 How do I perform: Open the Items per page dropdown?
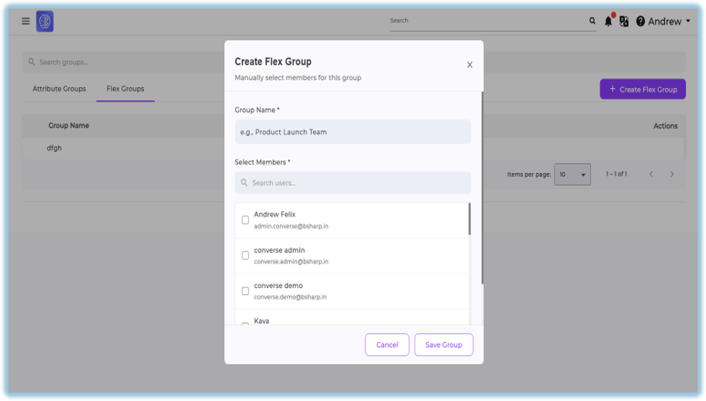point(572,174)
